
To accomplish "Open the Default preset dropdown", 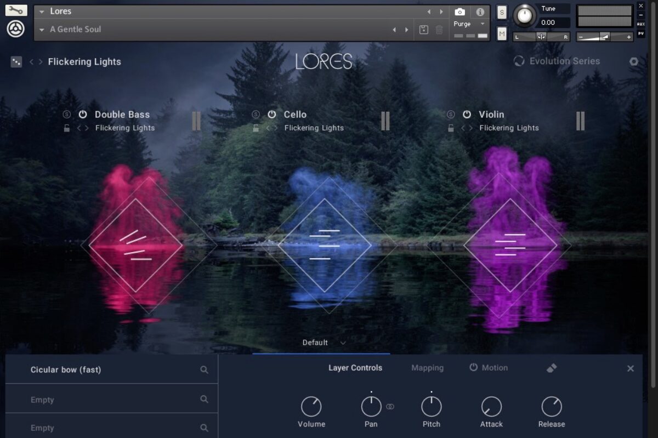I will pyautogui.click(x=324, y=343).
